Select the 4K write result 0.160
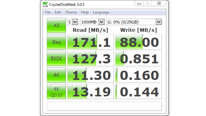 139,75
